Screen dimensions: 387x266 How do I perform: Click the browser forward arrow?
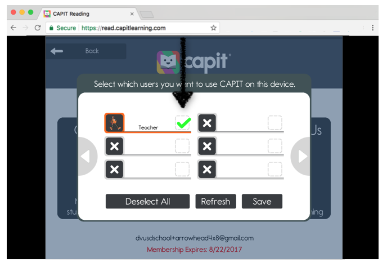click(25, 28)
